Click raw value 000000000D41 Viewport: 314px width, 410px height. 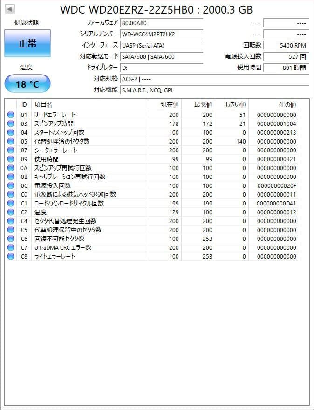point(277,204)
